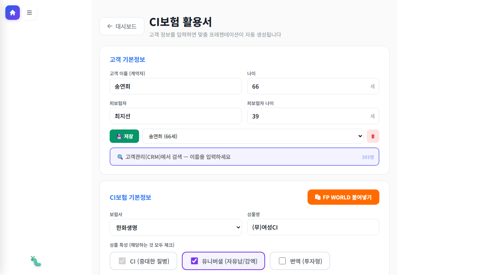Click the 피보험자 field showing 최지선
The width and height of the screenshot is (489, 275).
coord(176,116)
